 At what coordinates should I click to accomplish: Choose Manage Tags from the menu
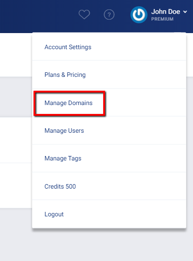[63, 159]
